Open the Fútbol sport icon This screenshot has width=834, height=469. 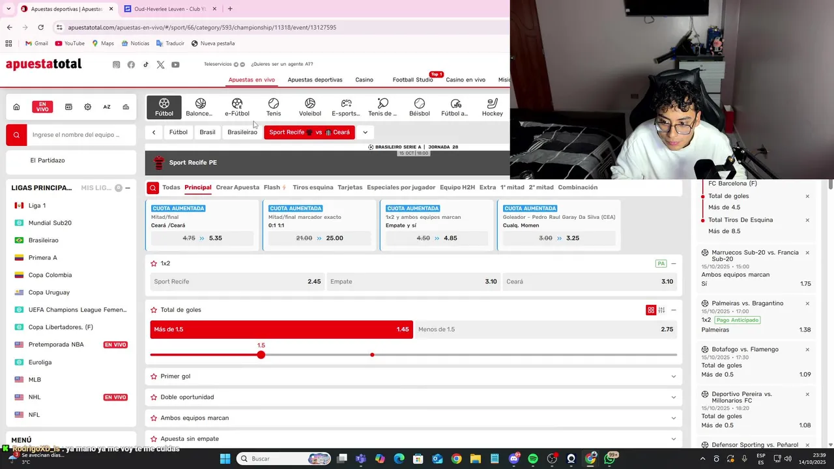point(164,107)
